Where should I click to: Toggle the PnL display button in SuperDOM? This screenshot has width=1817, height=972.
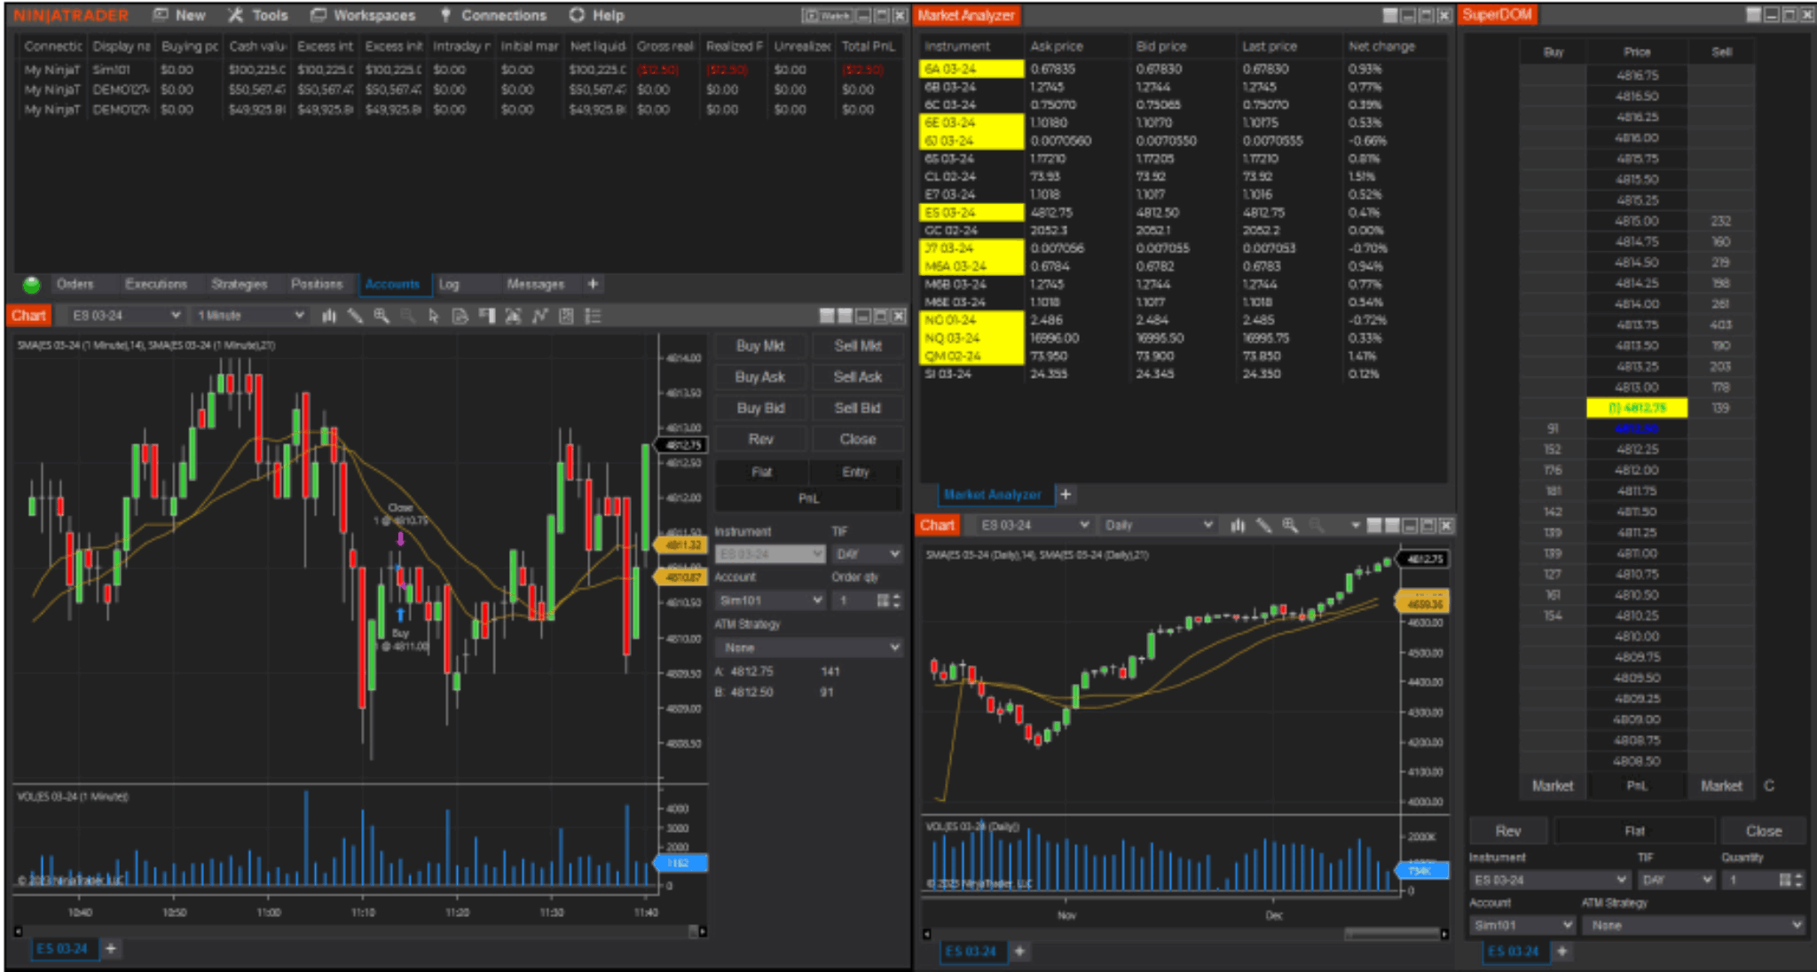[x=1635, y=786]
